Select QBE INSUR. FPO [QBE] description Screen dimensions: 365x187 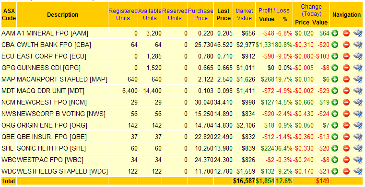pyautogui.click(x=52, y=137)
